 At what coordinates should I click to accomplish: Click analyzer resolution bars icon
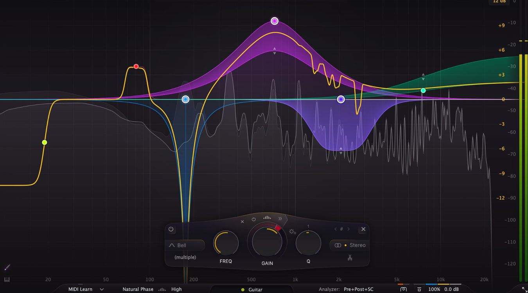click(162, 289)
